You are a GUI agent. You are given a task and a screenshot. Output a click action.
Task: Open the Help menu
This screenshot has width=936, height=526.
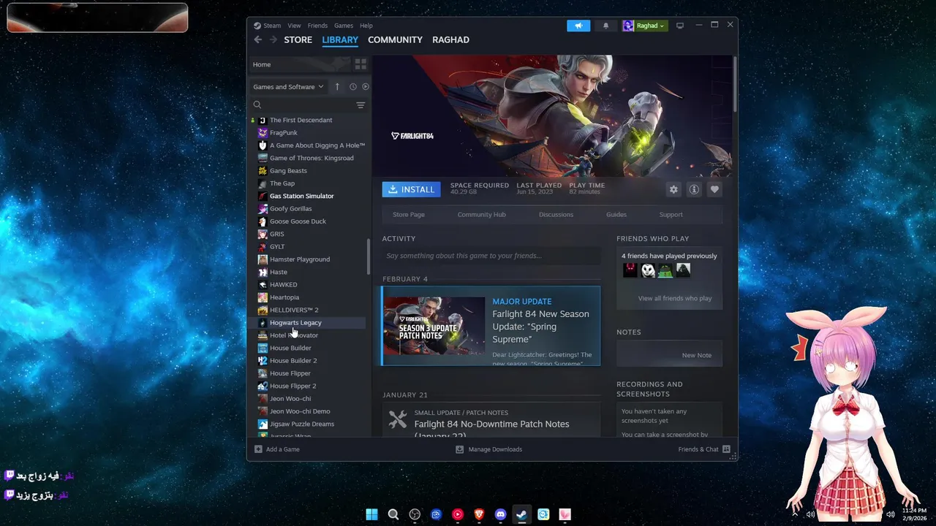(x=366, y=26)
